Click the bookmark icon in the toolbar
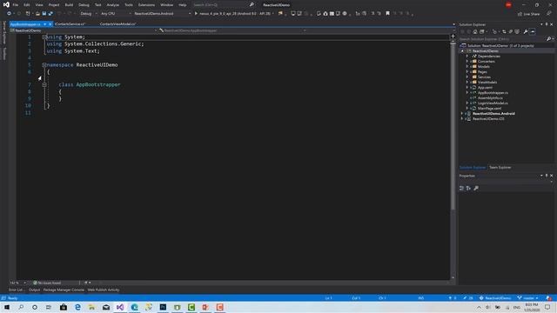 point(387,14)
